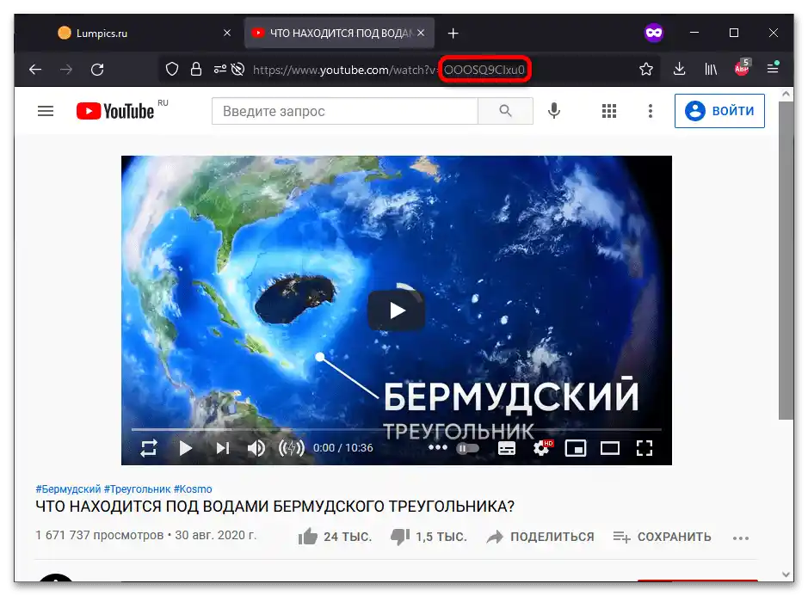Toggle subtitles in the player
The width and height of the screenshot is (808, 596).
[507, 448]
